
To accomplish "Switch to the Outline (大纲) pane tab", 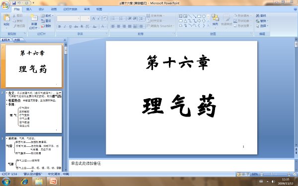I will point(17,40).
